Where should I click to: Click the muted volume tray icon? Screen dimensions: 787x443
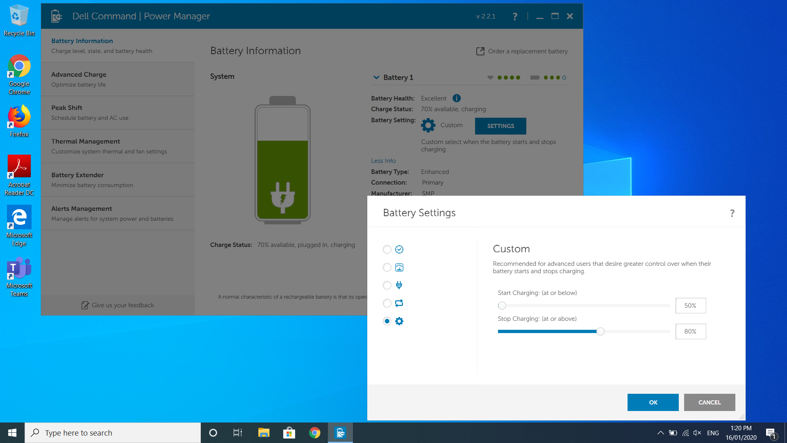pos(697,433)
